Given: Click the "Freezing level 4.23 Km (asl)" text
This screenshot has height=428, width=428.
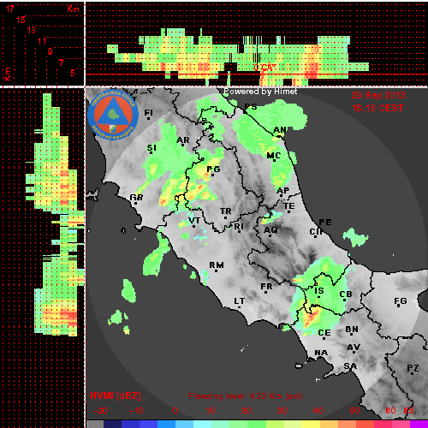Looking at the screenshot, I should [246, 396].
